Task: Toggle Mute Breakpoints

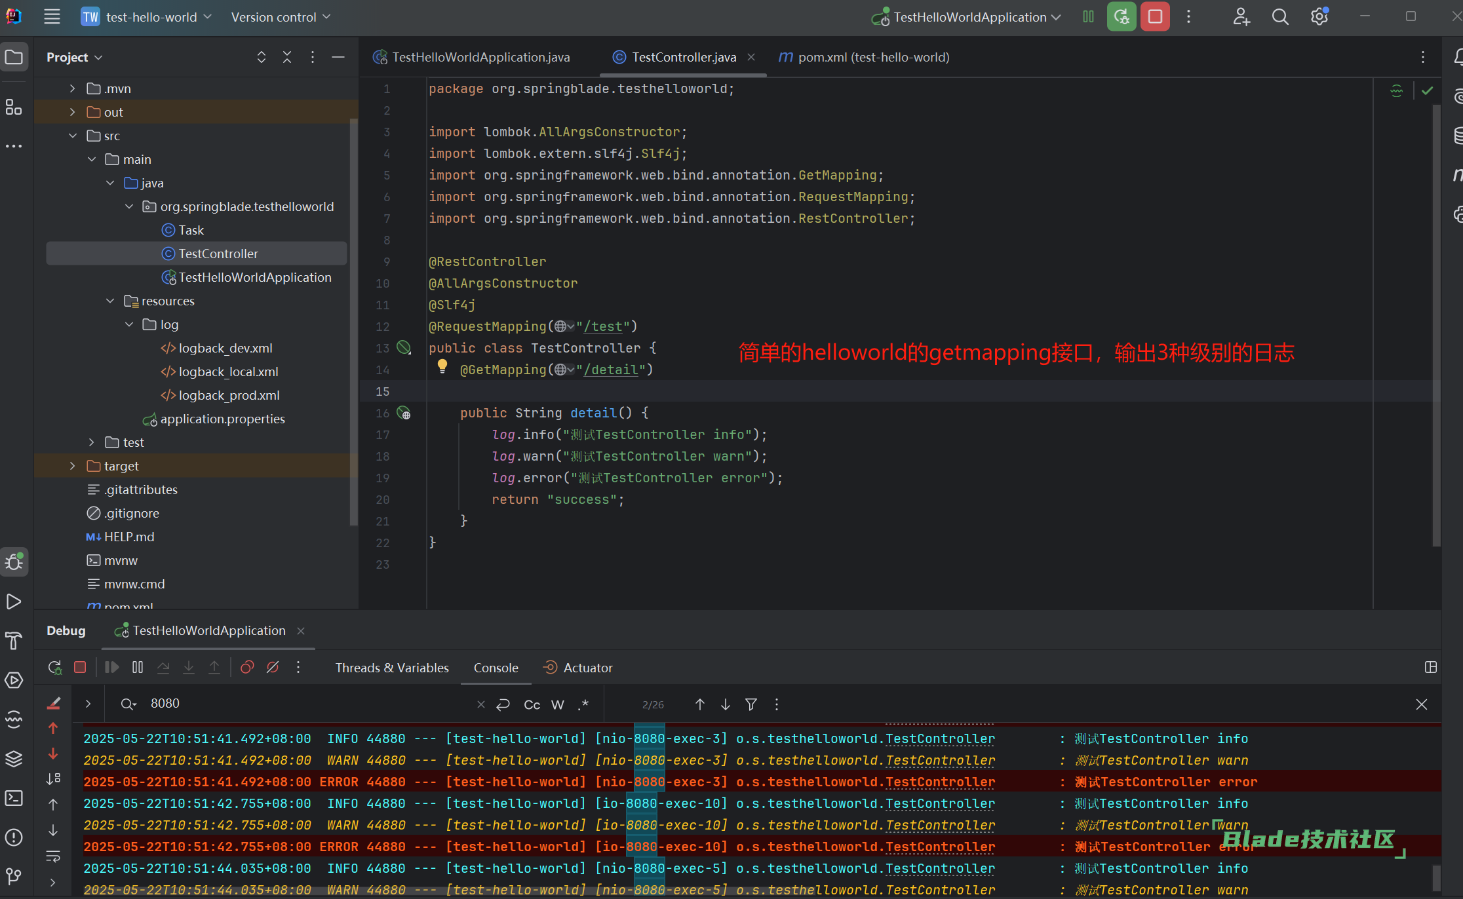Action: [273, 667]
